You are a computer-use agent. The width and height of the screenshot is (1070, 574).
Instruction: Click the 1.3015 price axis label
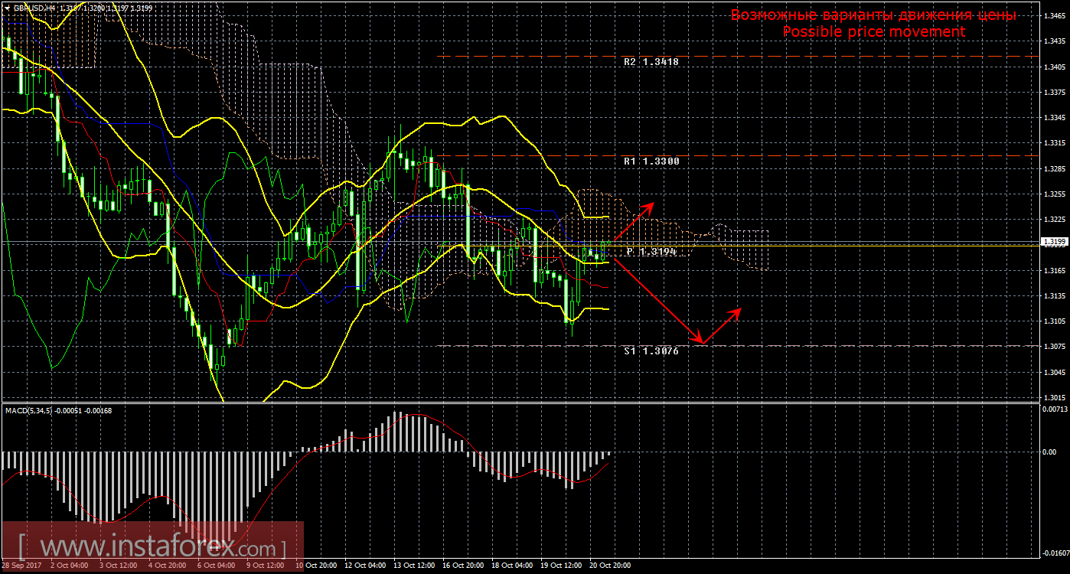(x=1054, y=397)
